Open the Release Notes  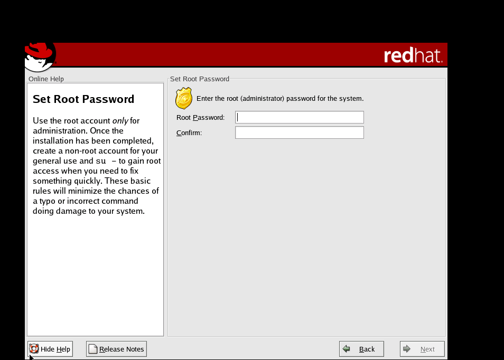point(116,349)
